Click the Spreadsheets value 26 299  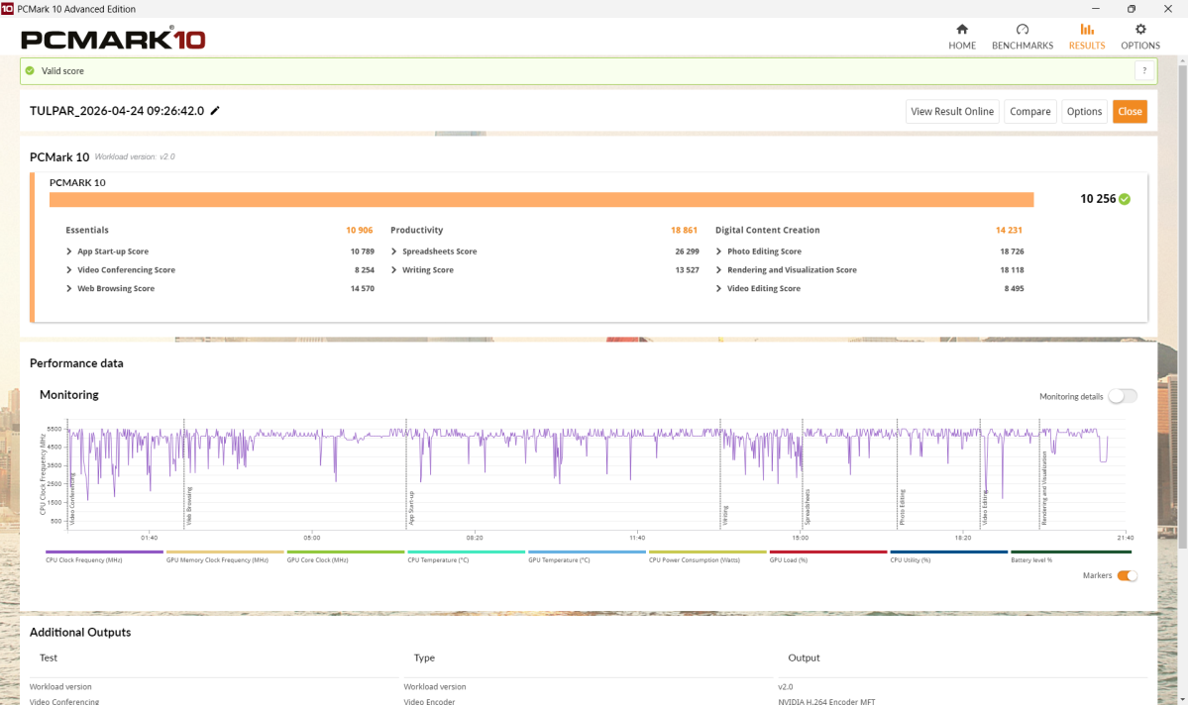click(x=688, y=252)
